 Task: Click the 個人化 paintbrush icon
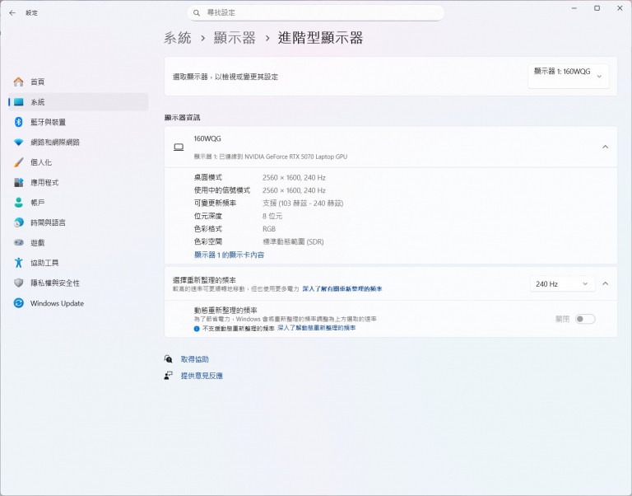18,162
